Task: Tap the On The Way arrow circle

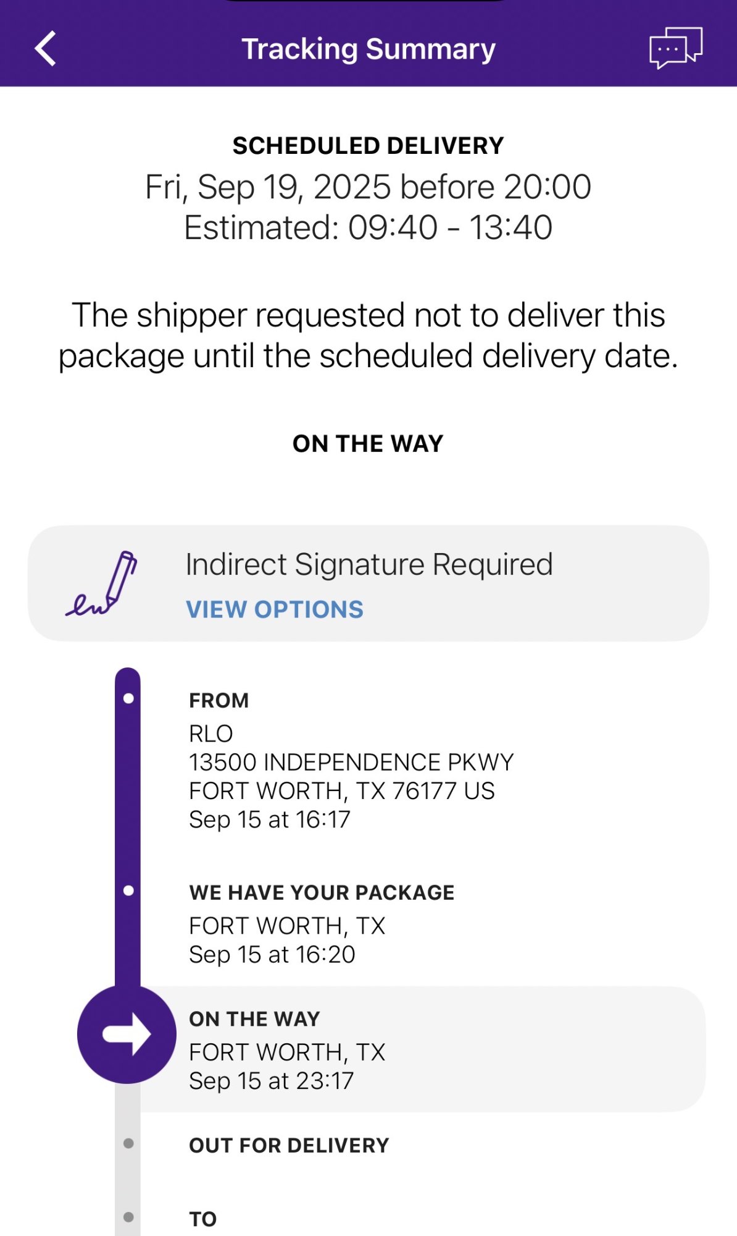Action: [x=127, y=1034]
